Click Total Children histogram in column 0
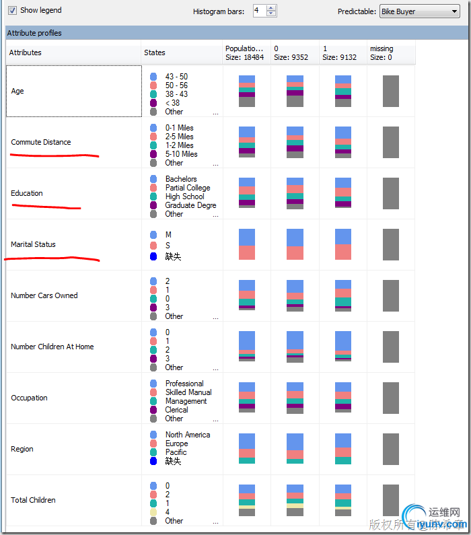The image size is (471, 535). tap(295, 500)
